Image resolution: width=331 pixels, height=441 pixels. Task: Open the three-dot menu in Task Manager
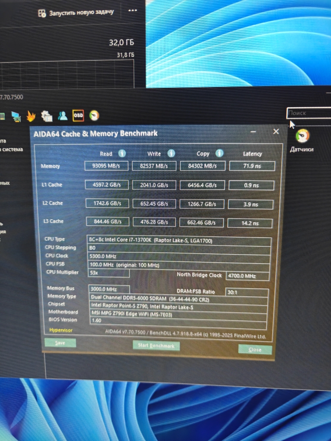[x=133, y=10]
